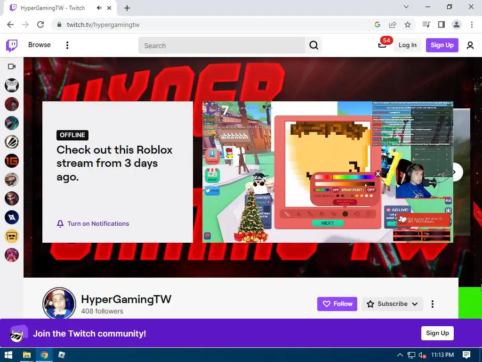This screenshot has height=362, width=482.
Task: Close the HyperGamingTW Twitch tab
Action: [109, 8]
